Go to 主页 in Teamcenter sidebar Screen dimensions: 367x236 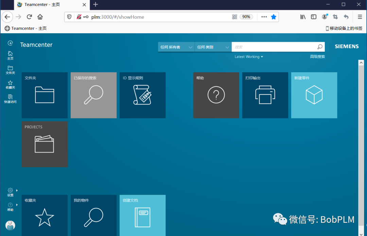point(10,55)
